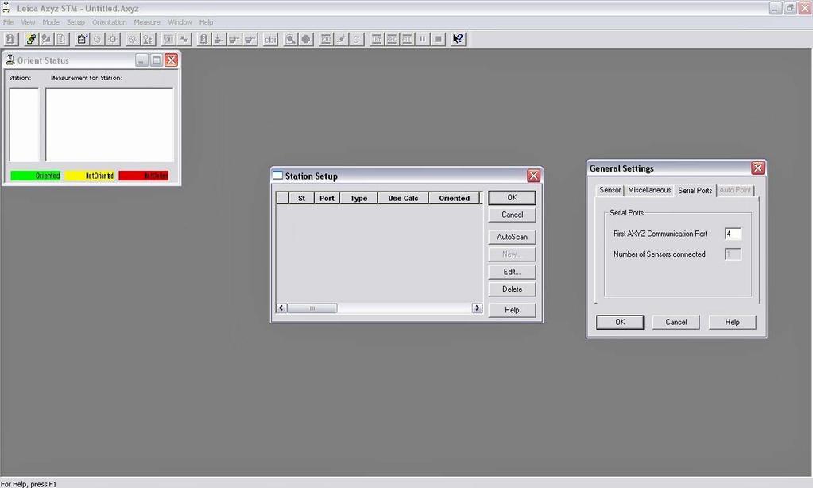This screenshot has width=813, height=488.
Task: Click the Use Calc column header
Action: coord(404,198)
